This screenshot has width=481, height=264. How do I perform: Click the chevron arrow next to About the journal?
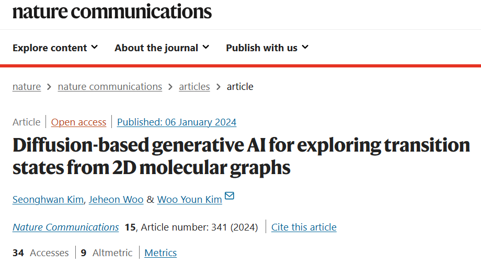coord(206,47)
